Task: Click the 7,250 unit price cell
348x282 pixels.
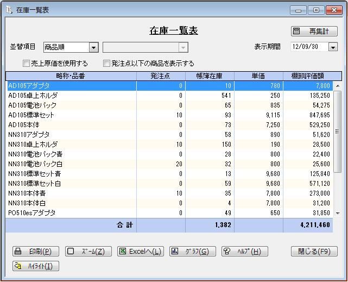Action: point(258,125)
